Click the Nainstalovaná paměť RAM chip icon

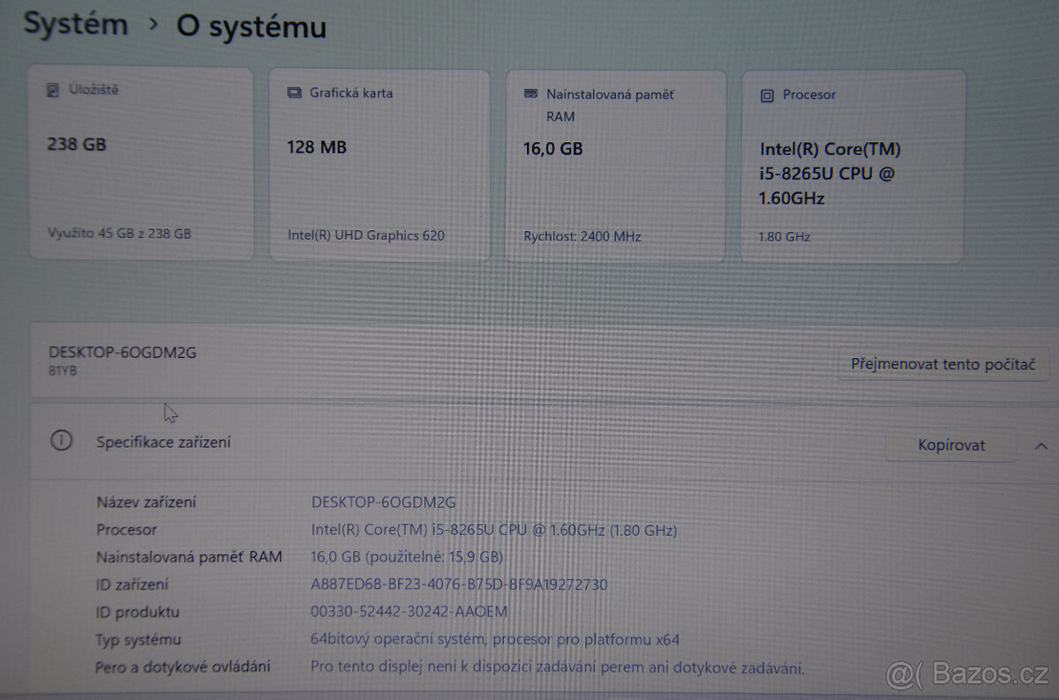point(530,93)
